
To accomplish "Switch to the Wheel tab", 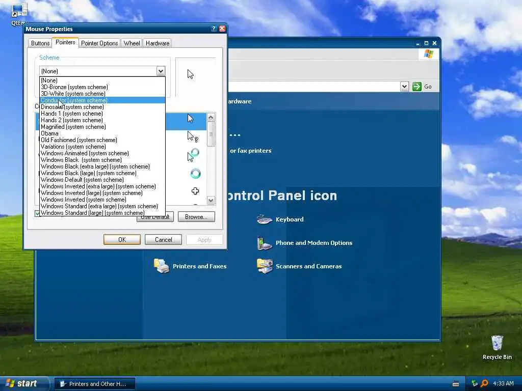I will [132, 43].
